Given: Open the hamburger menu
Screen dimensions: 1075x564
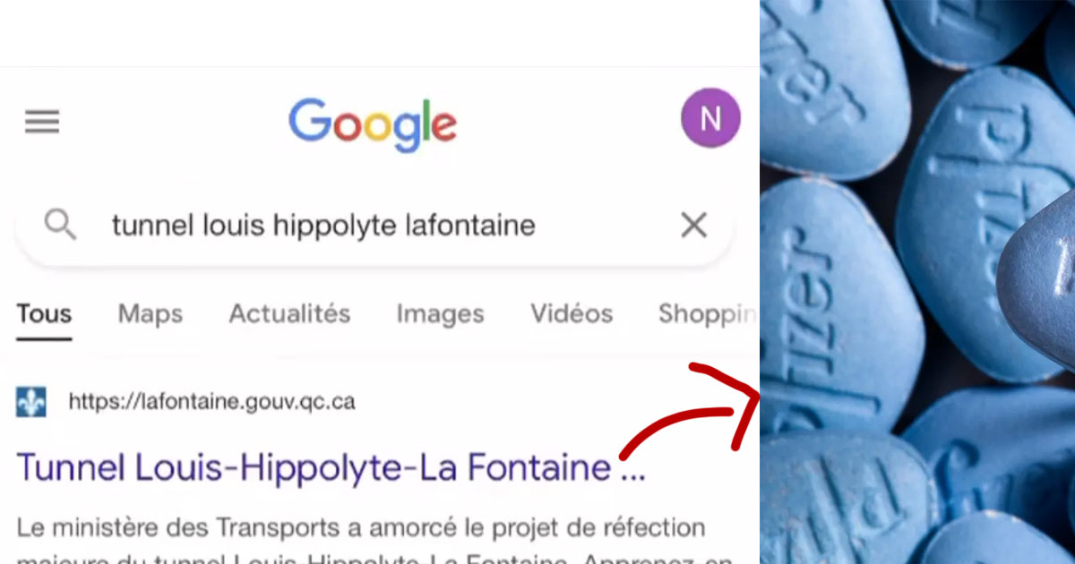Looking at the screenshot, I should 41,122.
